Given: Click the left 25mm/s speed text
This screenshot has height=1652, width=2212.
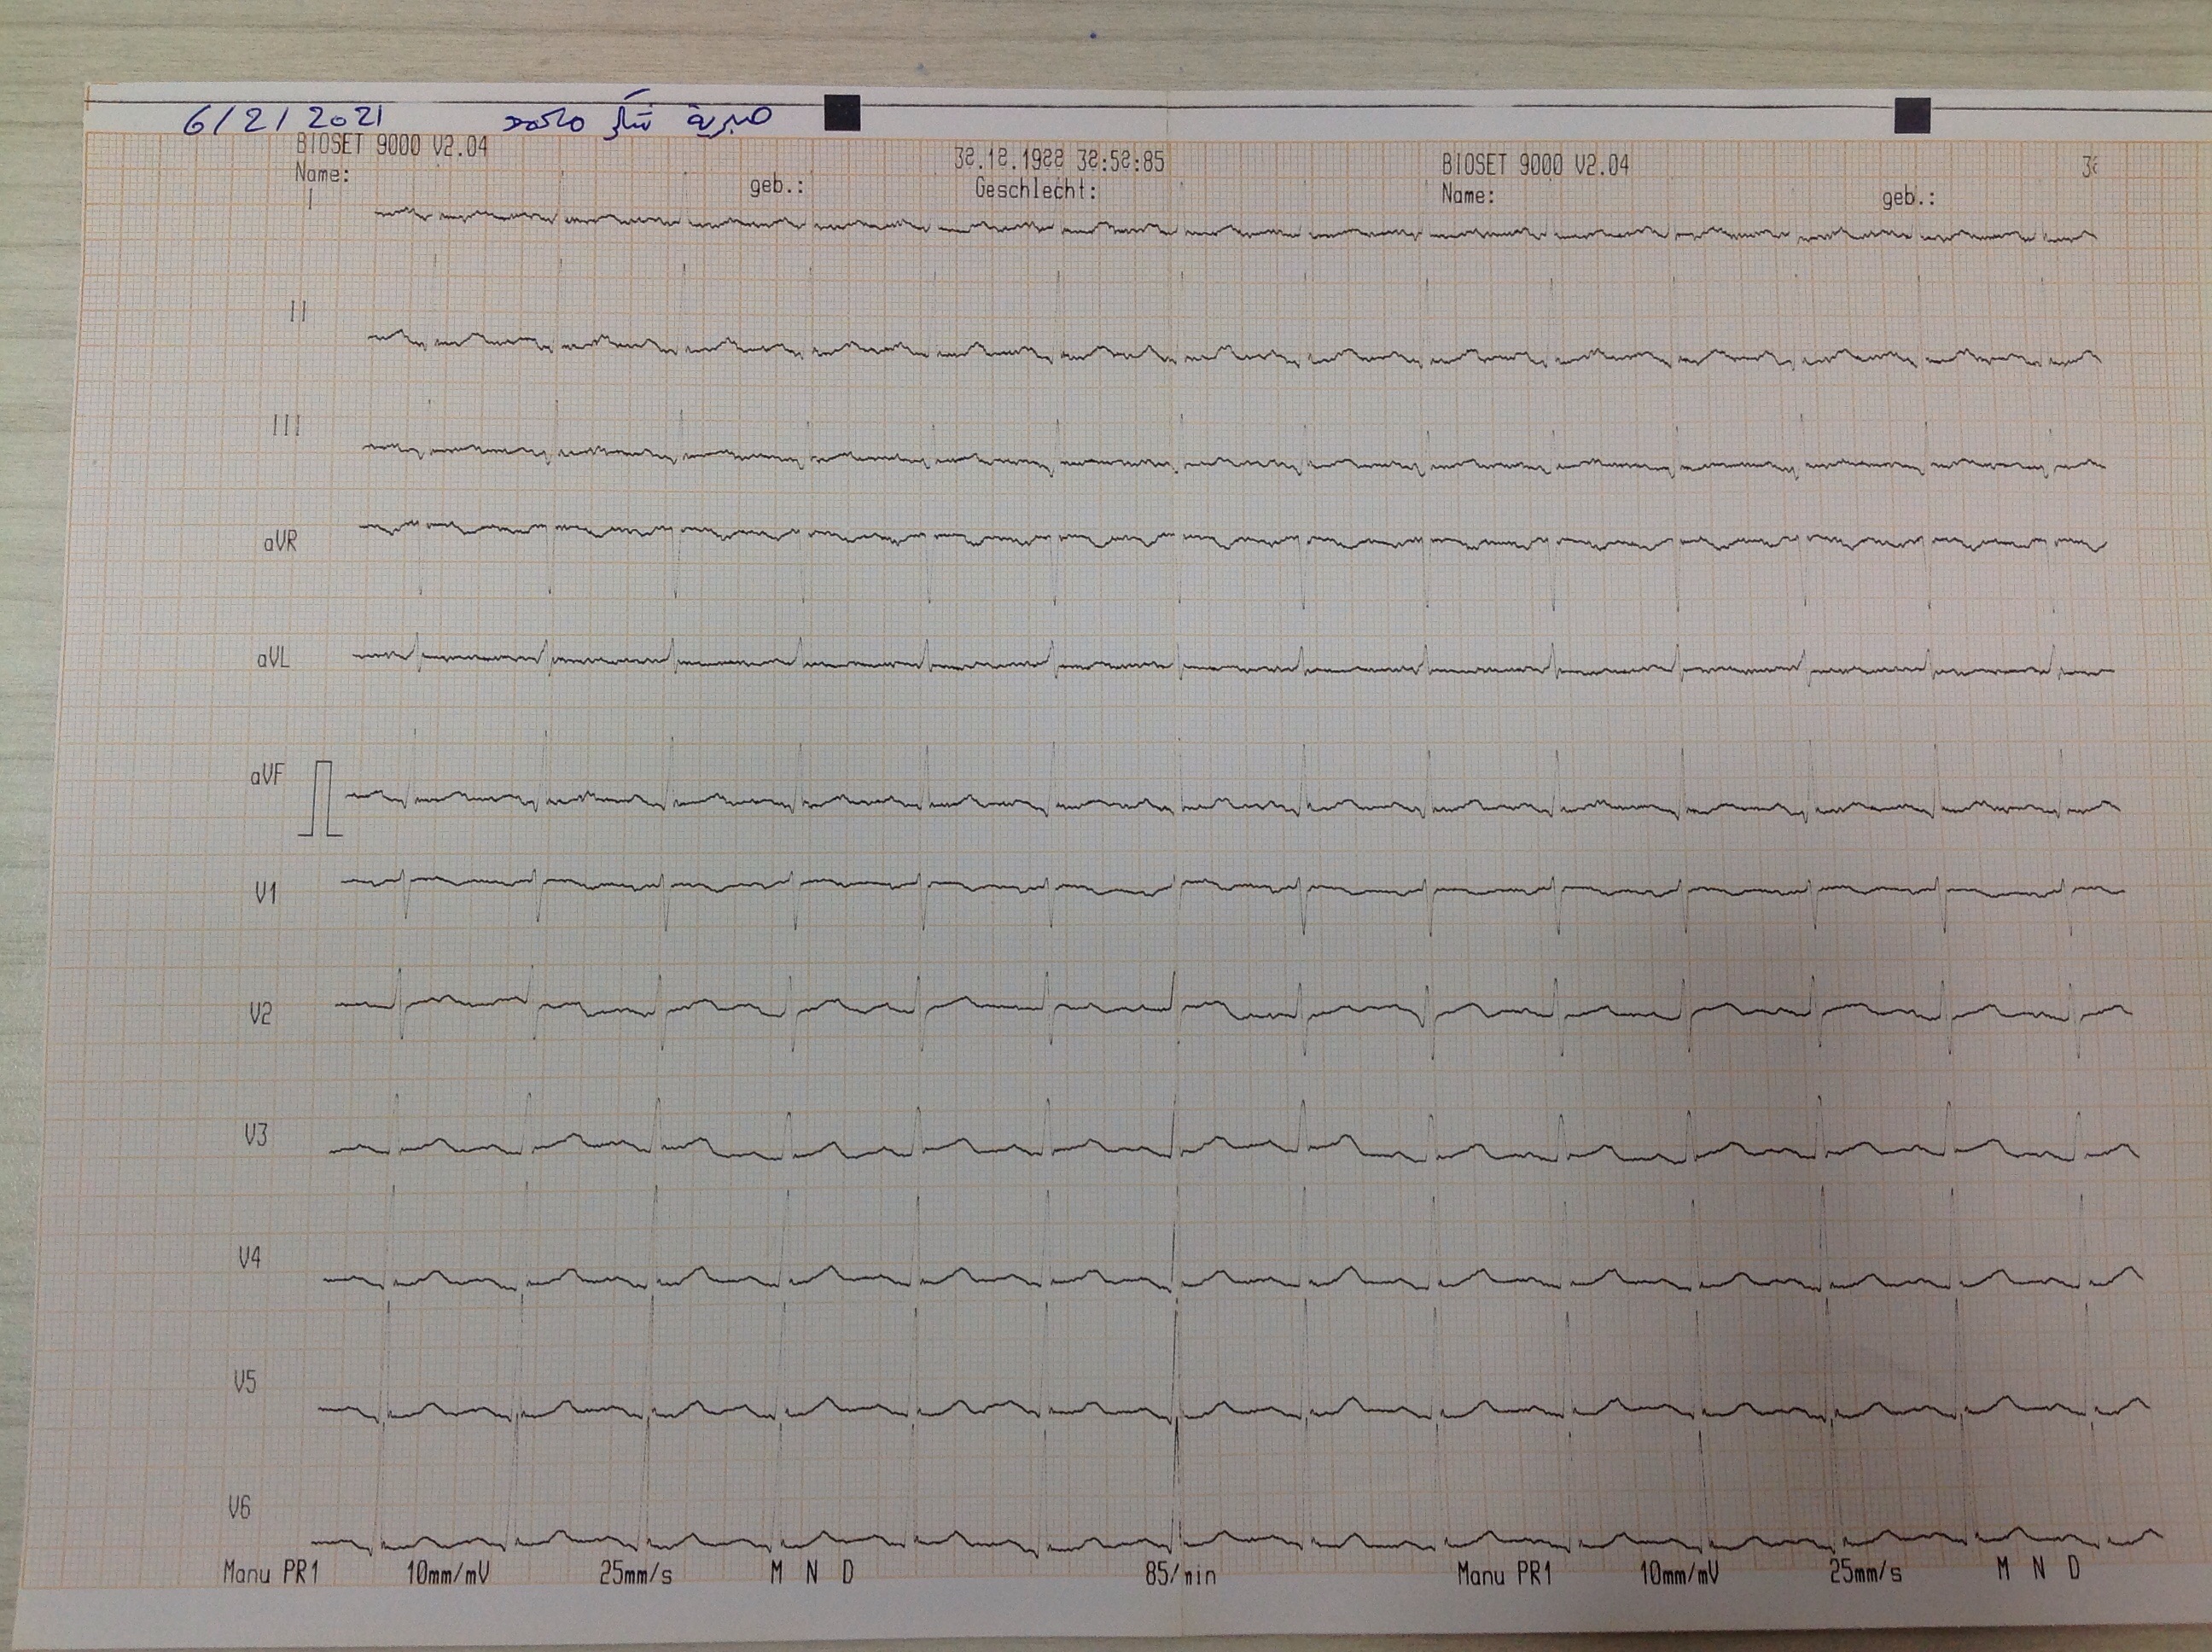Looking at the screenshot, I should [x=636, y=1574].
